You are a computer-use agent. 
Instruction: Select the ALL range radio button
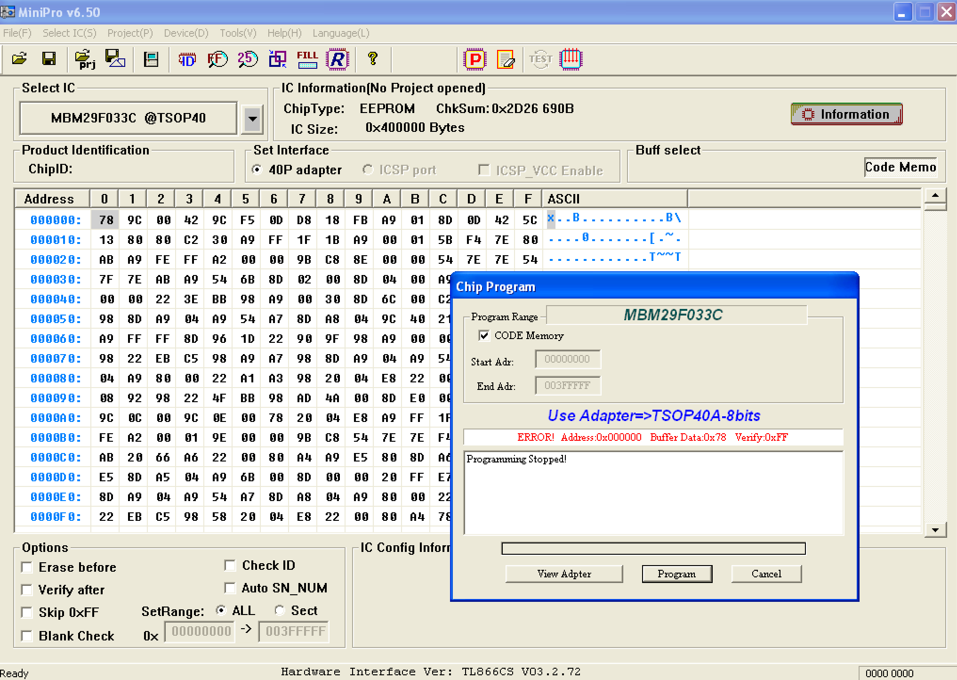coord(221,610)
